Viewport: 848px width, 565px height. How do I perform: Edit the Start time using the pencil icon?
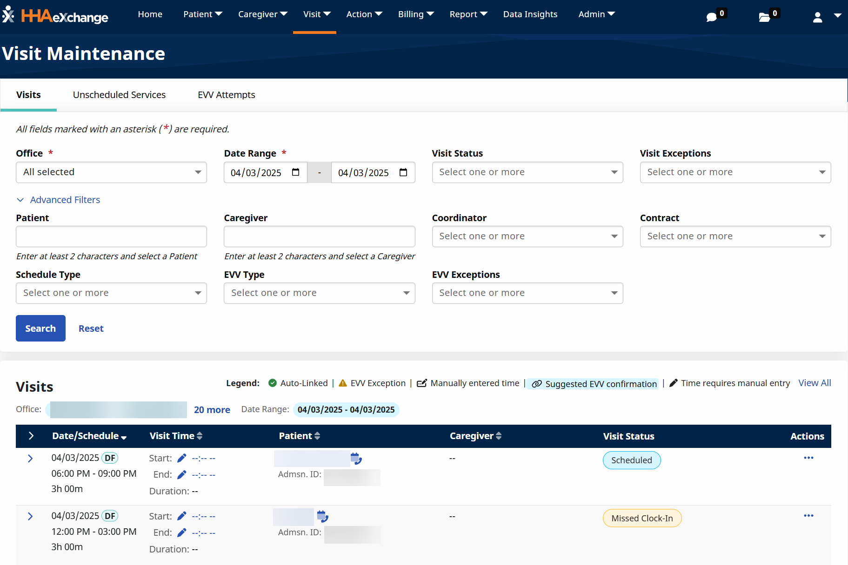[x=181, y=458]
